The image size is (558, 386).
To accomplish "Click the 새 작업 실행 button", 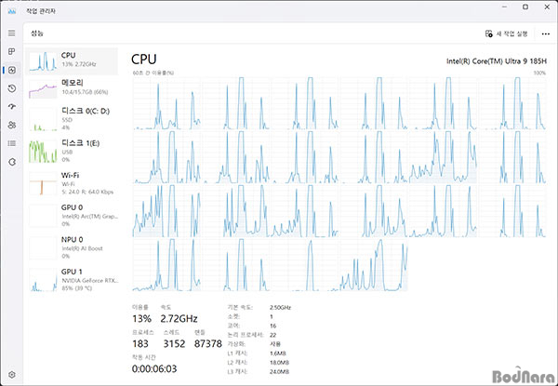I will pyautogui.click(x=507, y=33).
